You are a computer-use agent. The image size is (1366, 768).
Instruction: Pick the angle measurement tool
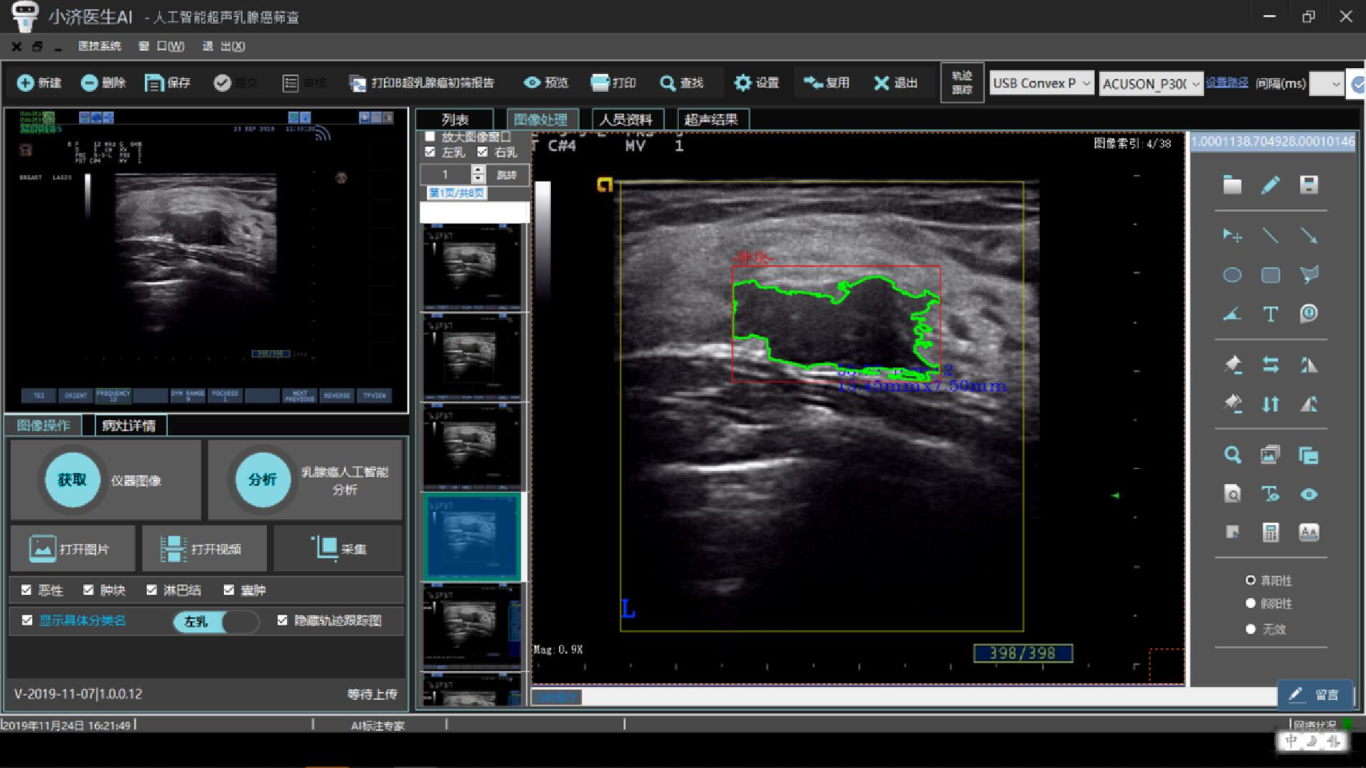pos(1232,313)
